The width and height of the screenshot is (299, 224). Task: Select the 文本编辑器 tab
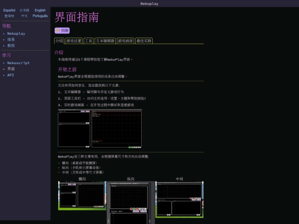[105, 41]
